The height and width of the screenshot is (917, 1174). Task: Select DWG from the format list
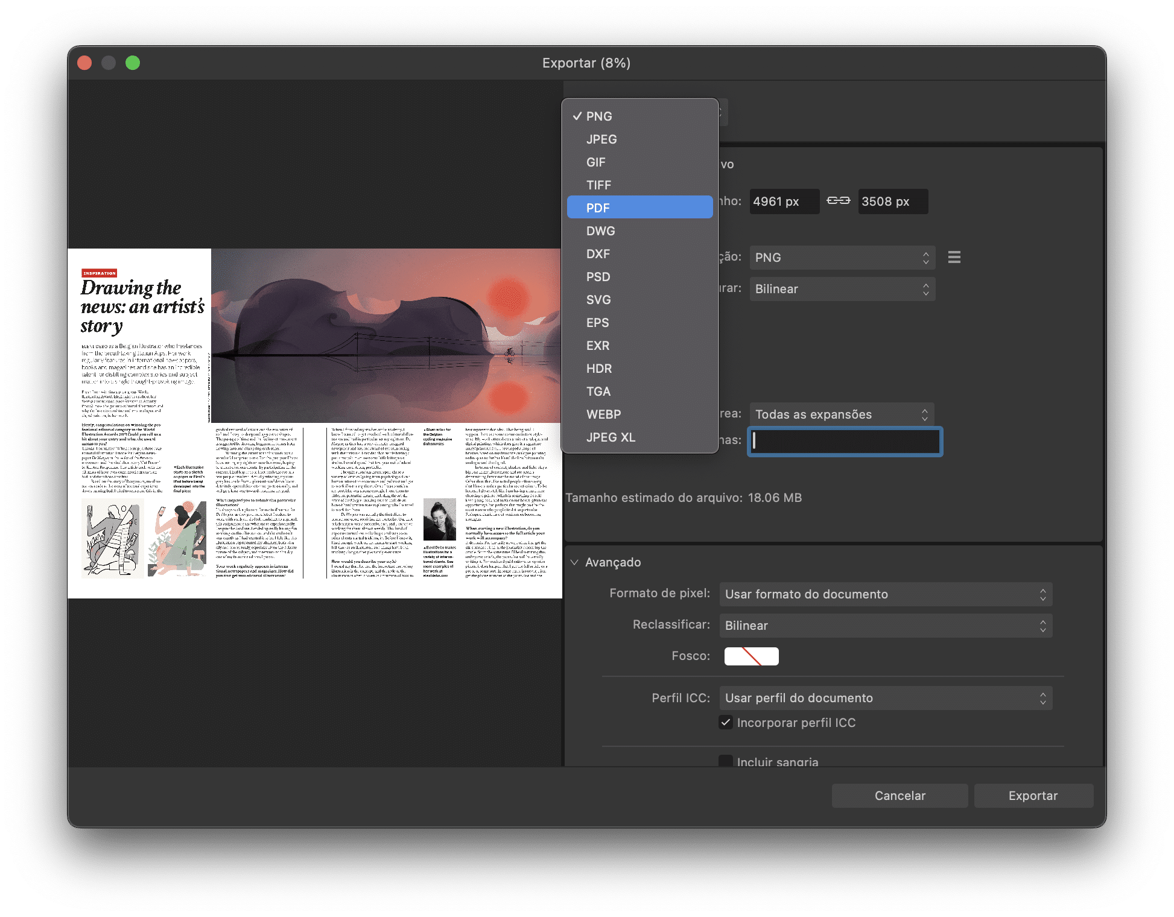click(639, 231)
